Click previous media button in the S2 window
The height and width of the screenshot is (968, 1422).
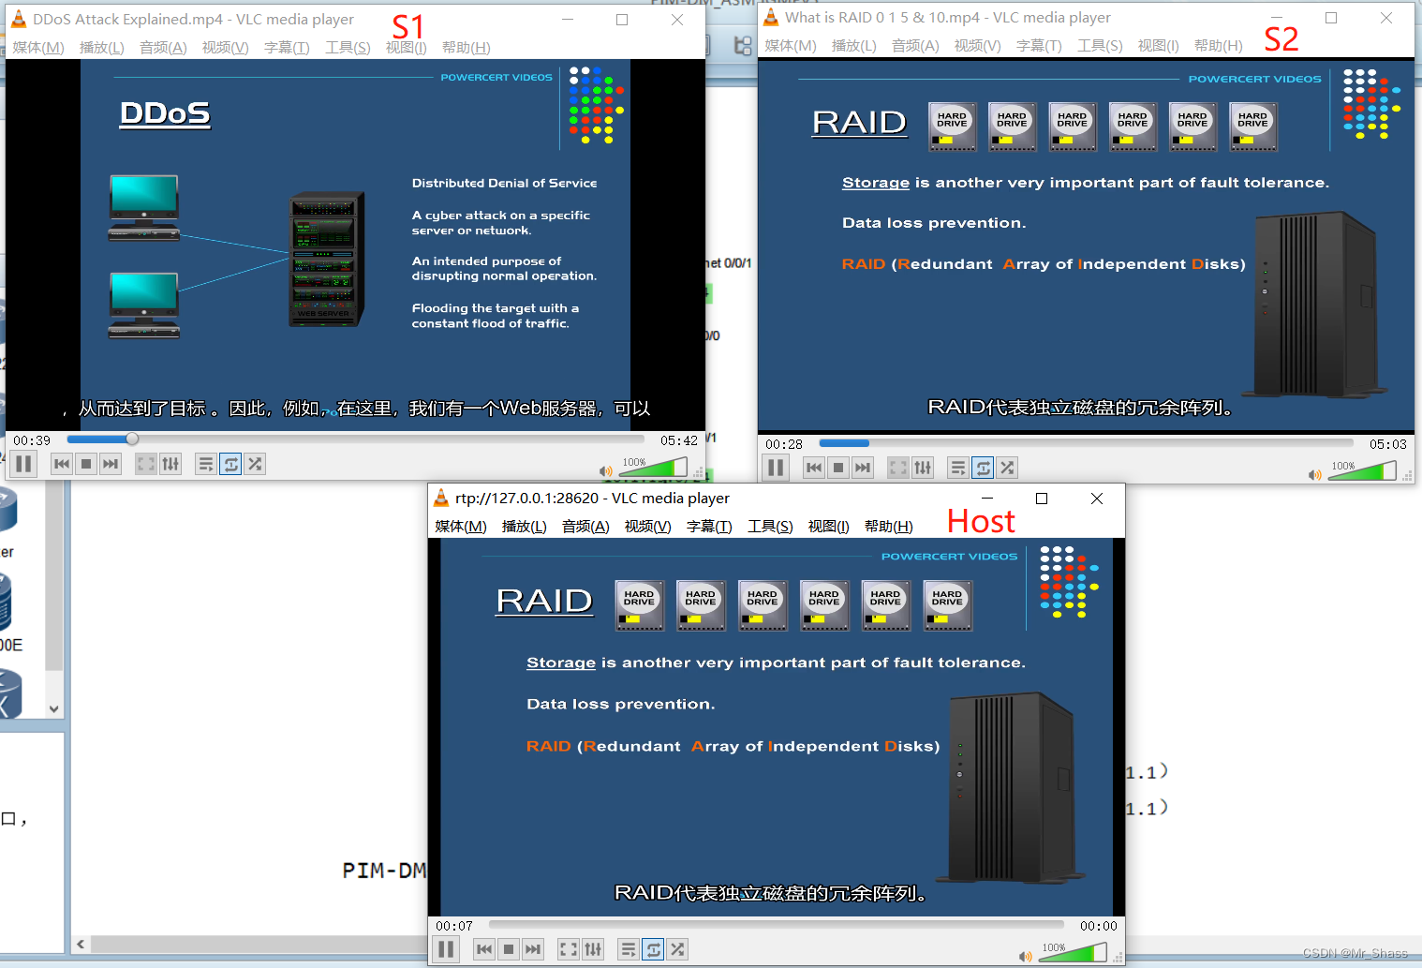pos(812,467)
